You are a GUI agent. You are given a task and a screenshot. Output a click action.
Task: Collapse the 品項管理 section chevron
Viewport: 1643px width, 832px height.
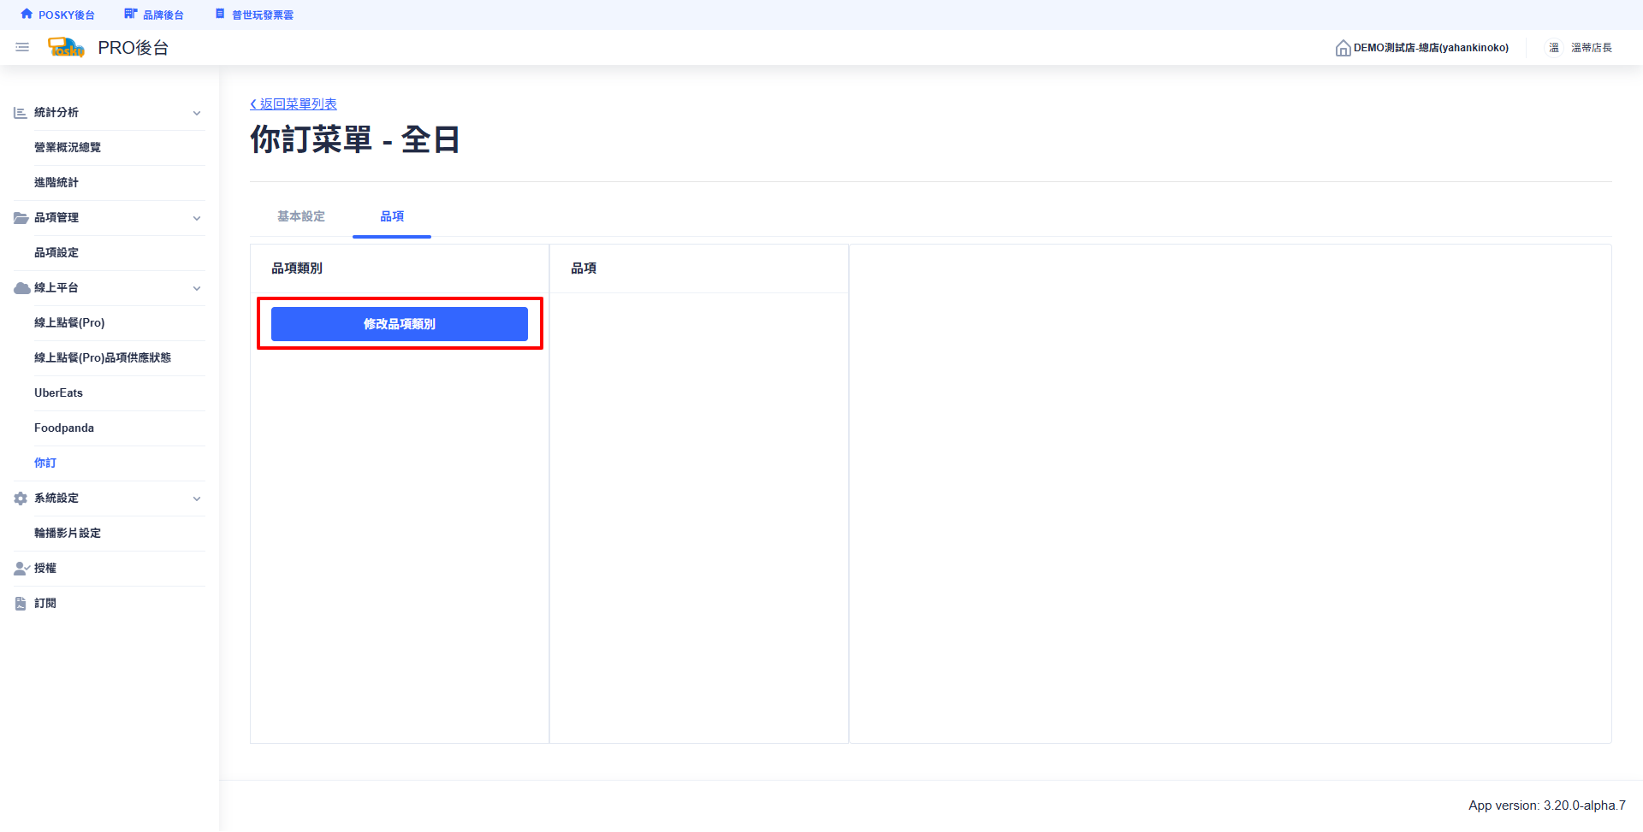click(197, 218)
